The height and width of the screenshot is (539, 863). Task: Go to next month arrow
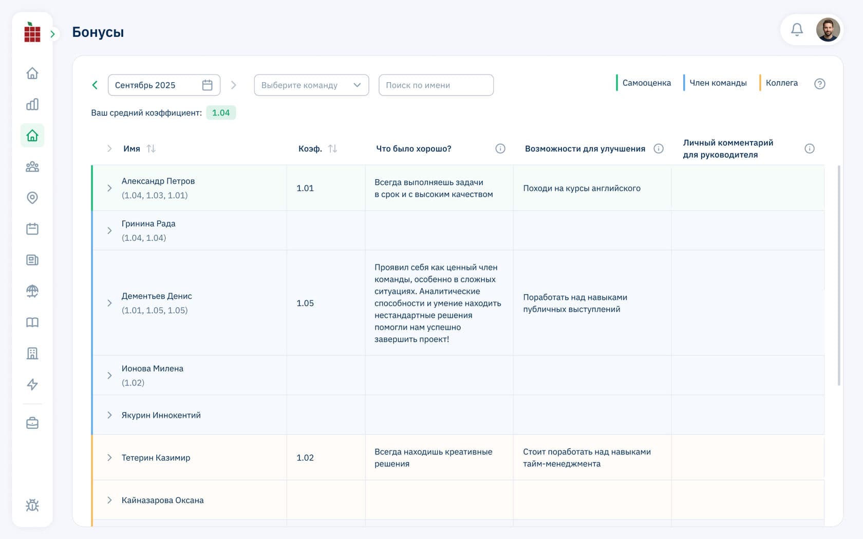(234, 85)
